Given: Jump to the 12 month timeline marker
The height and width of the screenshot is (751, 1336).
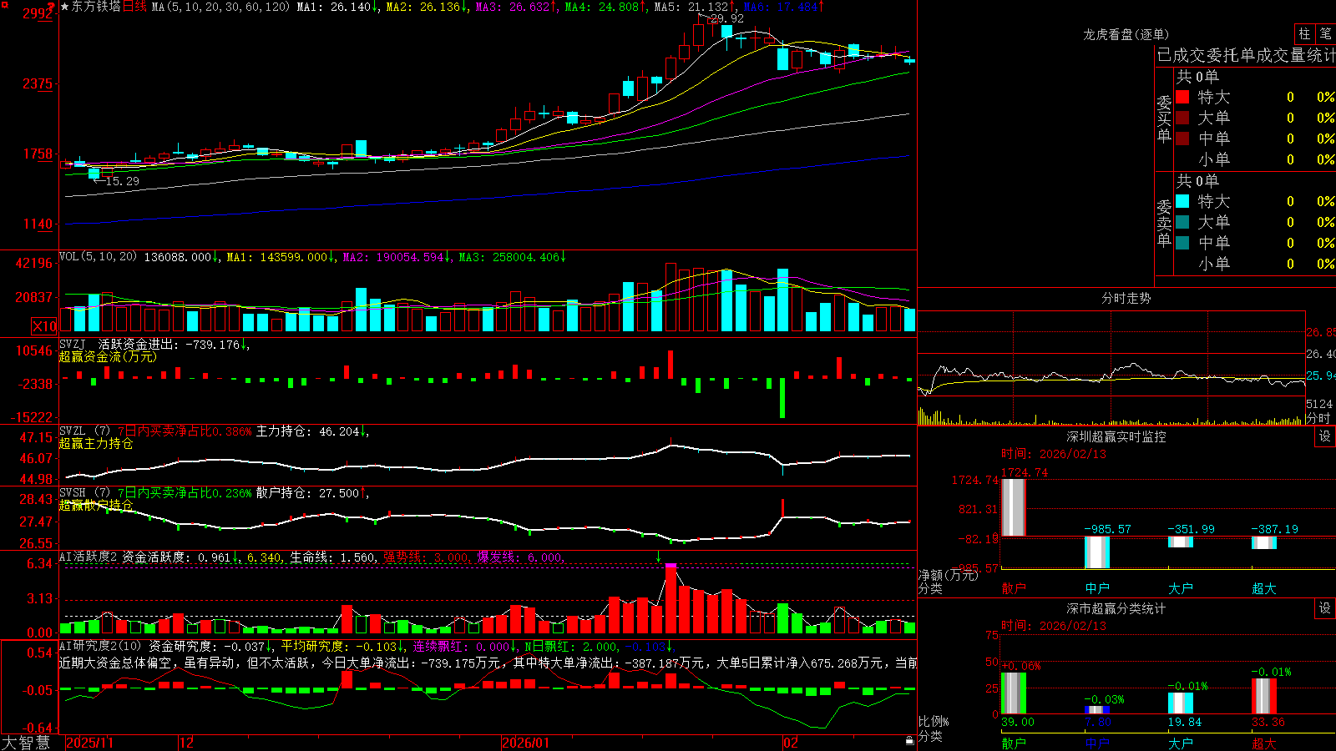Looking at the screenshot, I should click(187, 743).
